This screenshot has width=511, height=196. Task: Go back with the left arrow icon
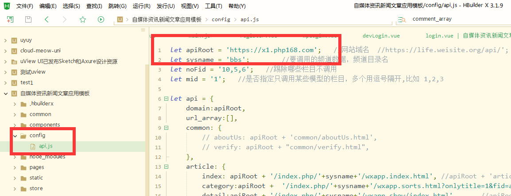(46, 19)
